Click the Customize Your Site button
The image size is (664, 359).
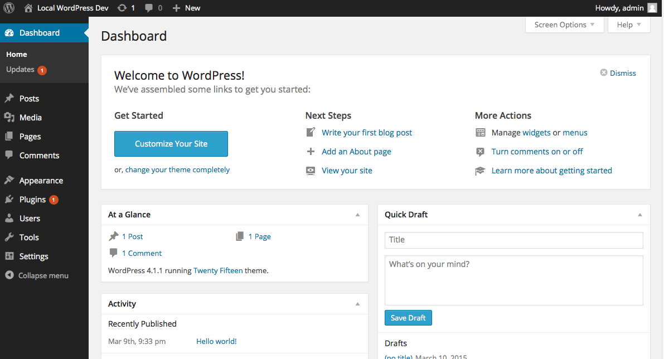point(171,144)
